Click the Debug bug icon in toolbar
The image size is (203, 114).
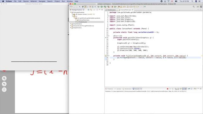pyautogui.click(x=98, y=7)
